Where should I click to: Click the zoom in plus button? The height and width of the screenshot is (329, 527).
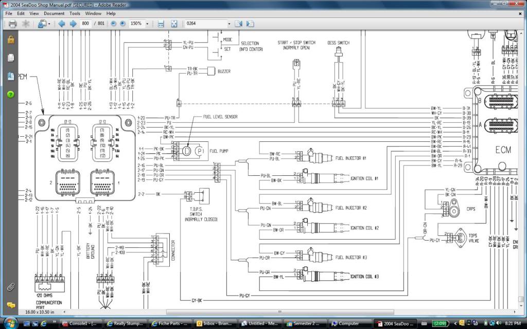[x=122, y=24]
